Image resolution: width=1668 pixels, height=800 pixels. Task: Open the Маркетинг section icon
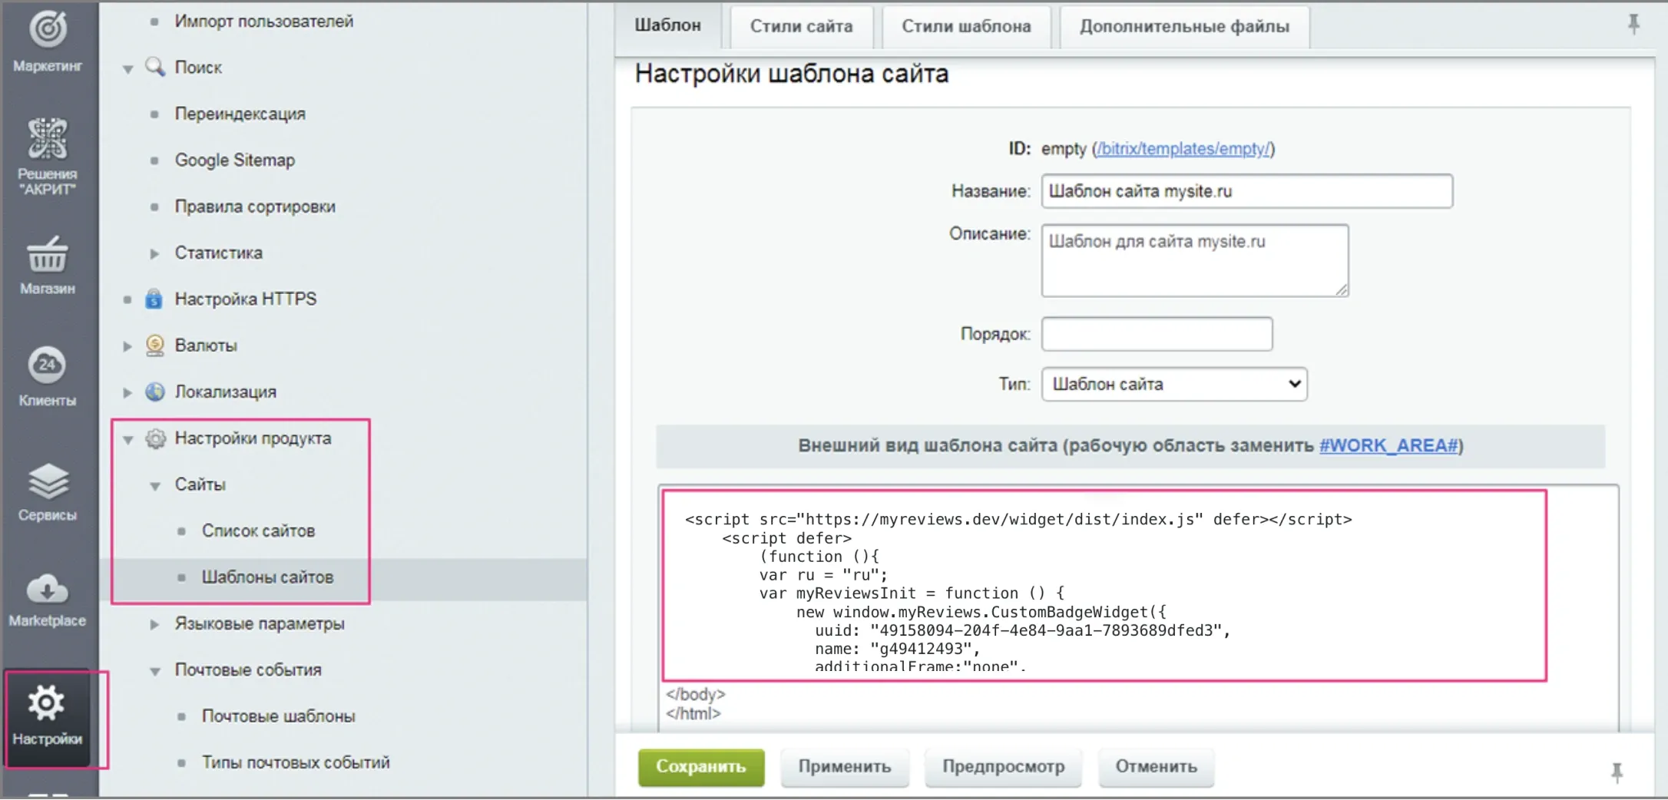coord(48,29)
